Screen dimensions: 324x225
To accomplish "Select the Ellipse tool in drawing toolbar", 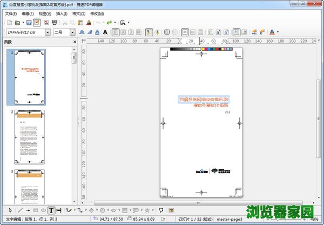I will (43, 210).
